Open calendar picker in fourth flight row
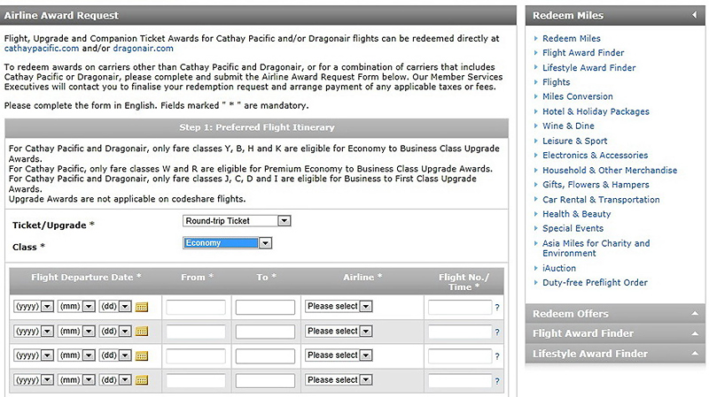 click(x=142, y=380)
